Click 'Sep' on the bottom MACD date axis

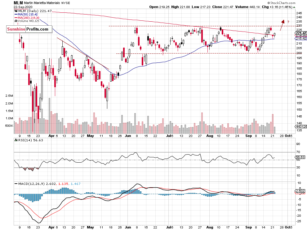click(x=248, y=227)
